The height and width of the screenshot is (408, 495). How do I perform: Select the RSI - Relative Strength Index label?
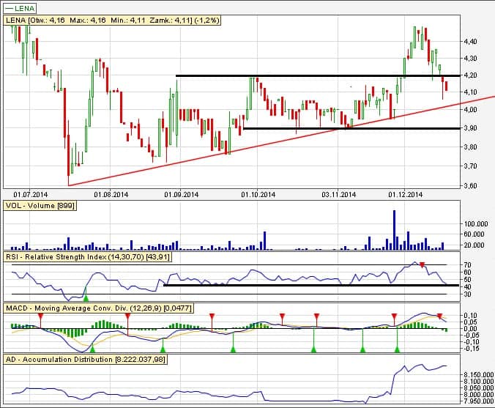pyautogui.click(x=84, y=257)
